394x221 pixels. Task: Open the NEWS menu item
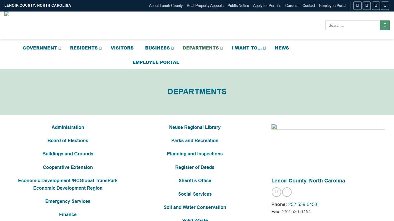pos(282,48)
